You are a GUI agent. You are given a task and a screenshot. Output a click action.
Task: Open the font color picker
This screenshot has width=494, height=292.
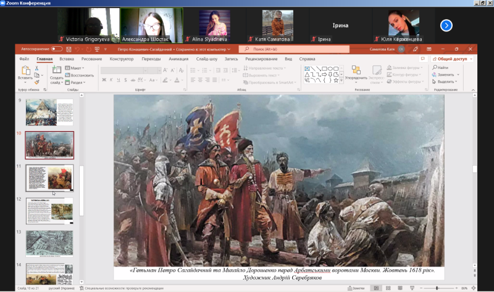pyautogui.click(x=177, y=80)
